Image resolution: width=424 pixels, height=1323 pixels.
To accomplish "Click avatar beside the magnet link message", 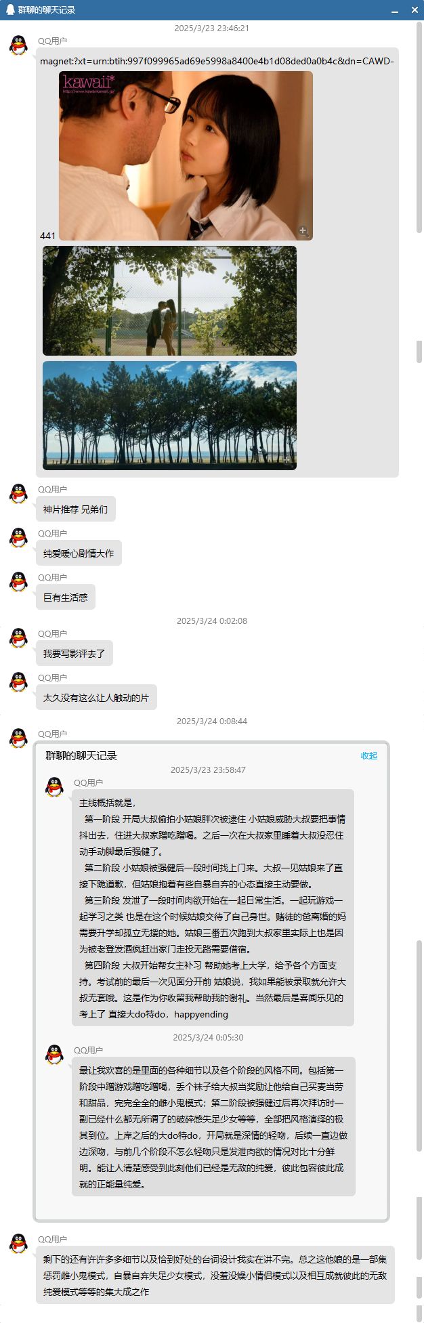I will (x=19, y=45).
